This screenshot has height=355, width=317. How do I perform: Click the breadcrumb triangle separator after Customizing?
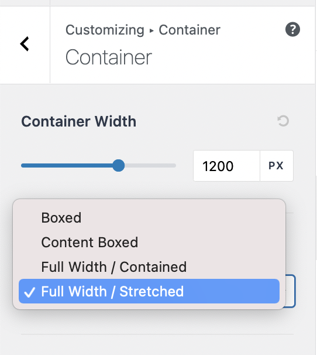point(151,30)
